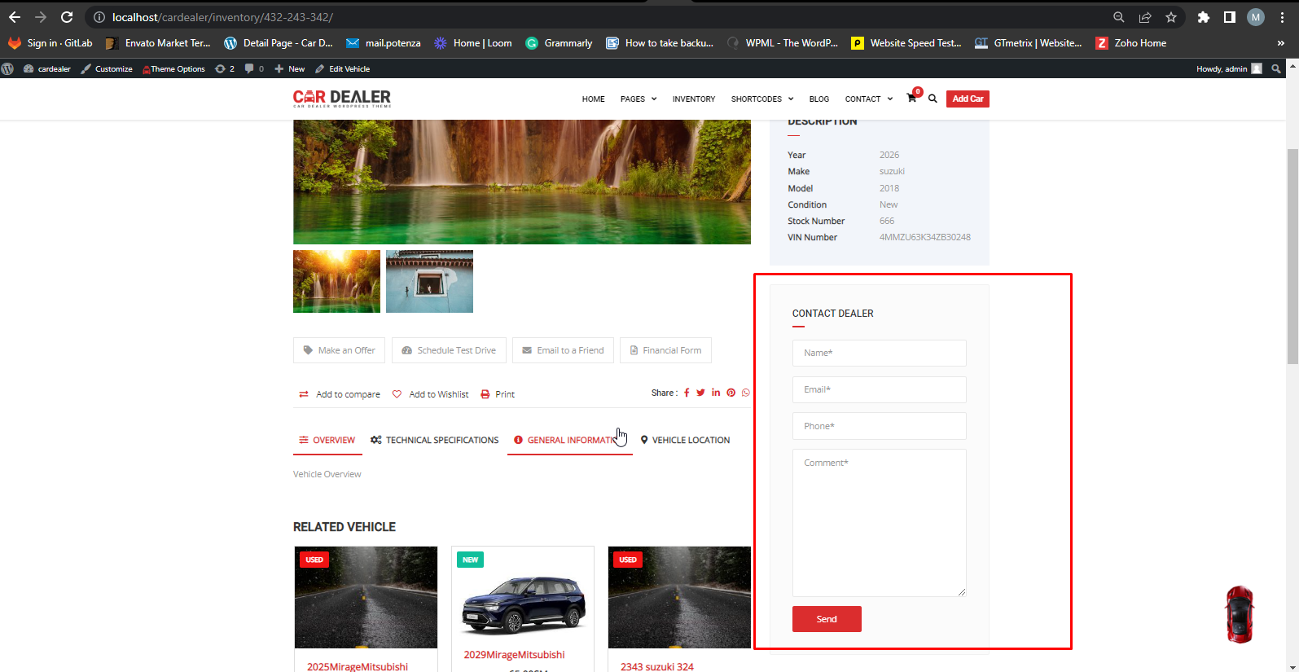Expand the SHORTCODES dropdown menu

point(762,99)
